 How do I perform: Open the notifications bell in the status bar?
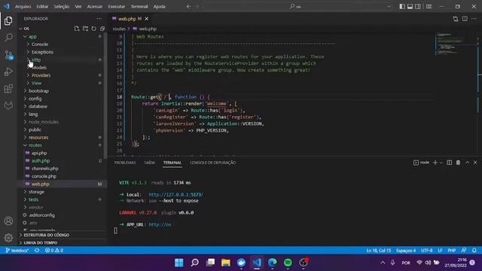[474, 251]
